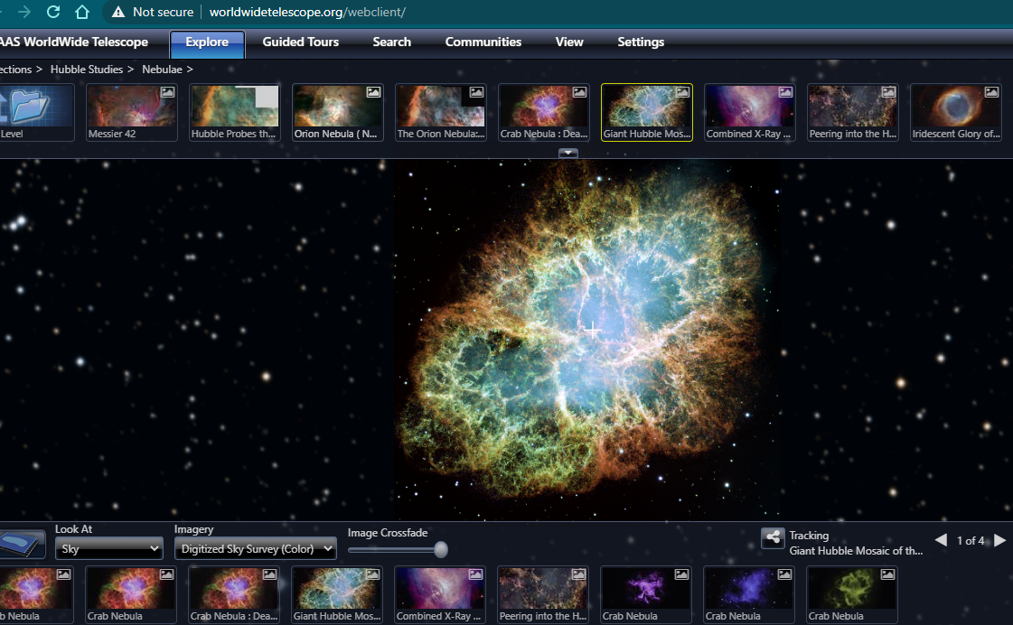Screen dimensions: 1013x625
Task: Select Combined X-Ray thumbnail in Nebulae collection row
Action: point(749,112)
